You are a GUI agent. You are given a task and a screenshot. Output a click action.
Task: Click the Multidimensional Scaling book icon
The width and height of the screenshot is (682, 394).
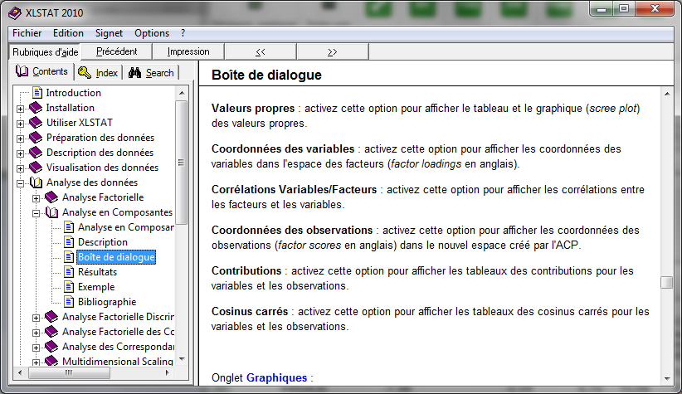pos(51,361)
